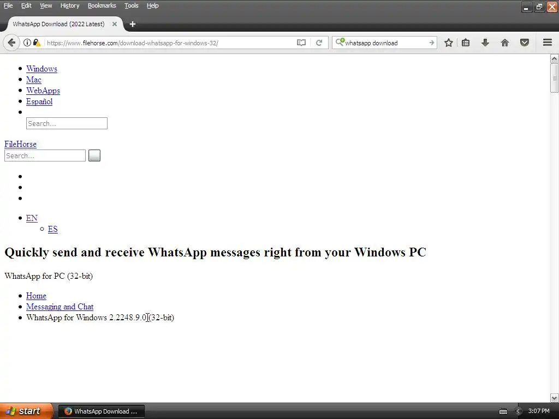Select the WhatsApp Download (2022 Latest) tab
This screenshot has width=559, height=419.
[59, 24]
